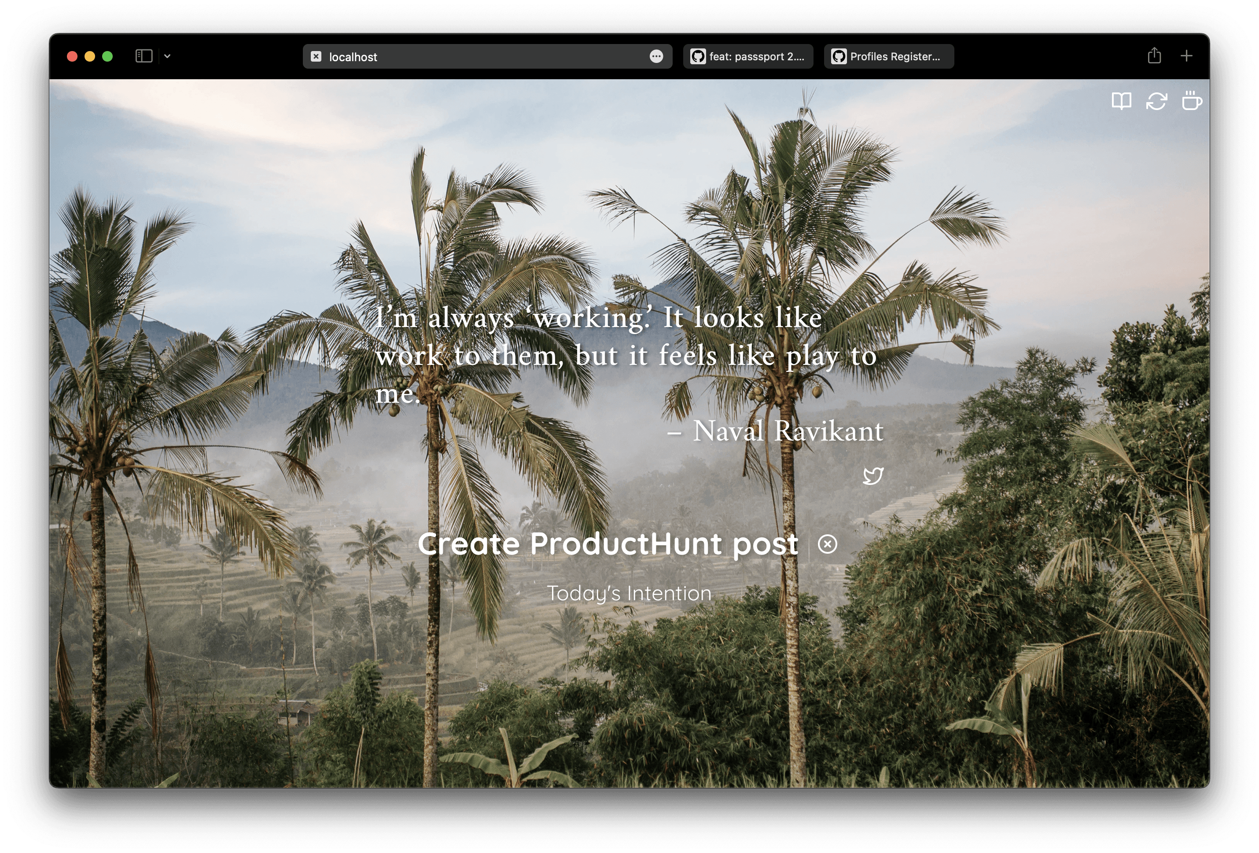Click the green fullscreen window button
The image size is (1259, 853).
click(x=107, y=56)
